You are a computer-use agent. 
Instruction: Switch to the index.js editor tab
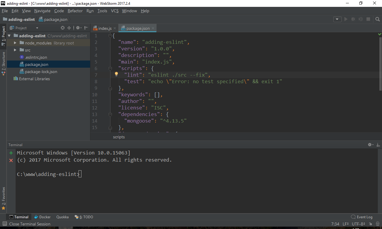tap(105, 28)
